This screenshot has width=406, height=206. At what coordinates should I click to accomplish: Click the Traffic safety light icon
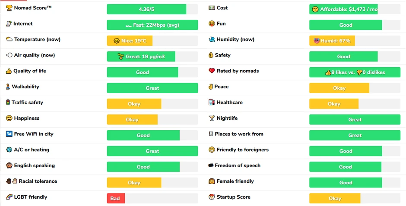[8, 103]
